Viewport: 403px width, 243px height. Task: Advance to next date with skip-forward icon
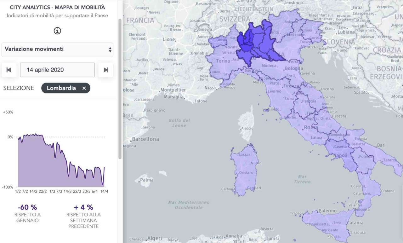(x=106, y=70)
